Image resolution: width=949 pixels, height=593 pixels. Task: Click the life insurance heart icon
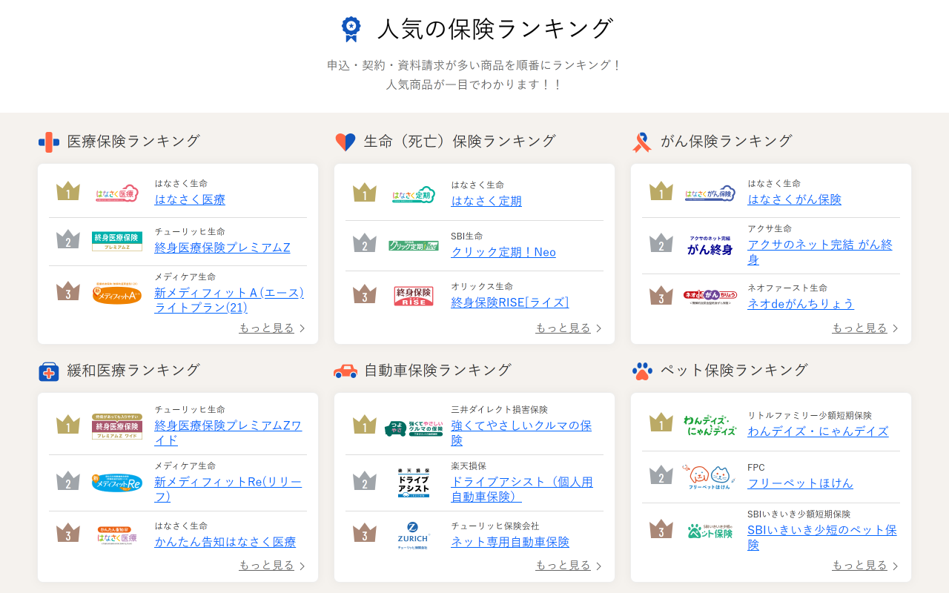tap(345, 142)
